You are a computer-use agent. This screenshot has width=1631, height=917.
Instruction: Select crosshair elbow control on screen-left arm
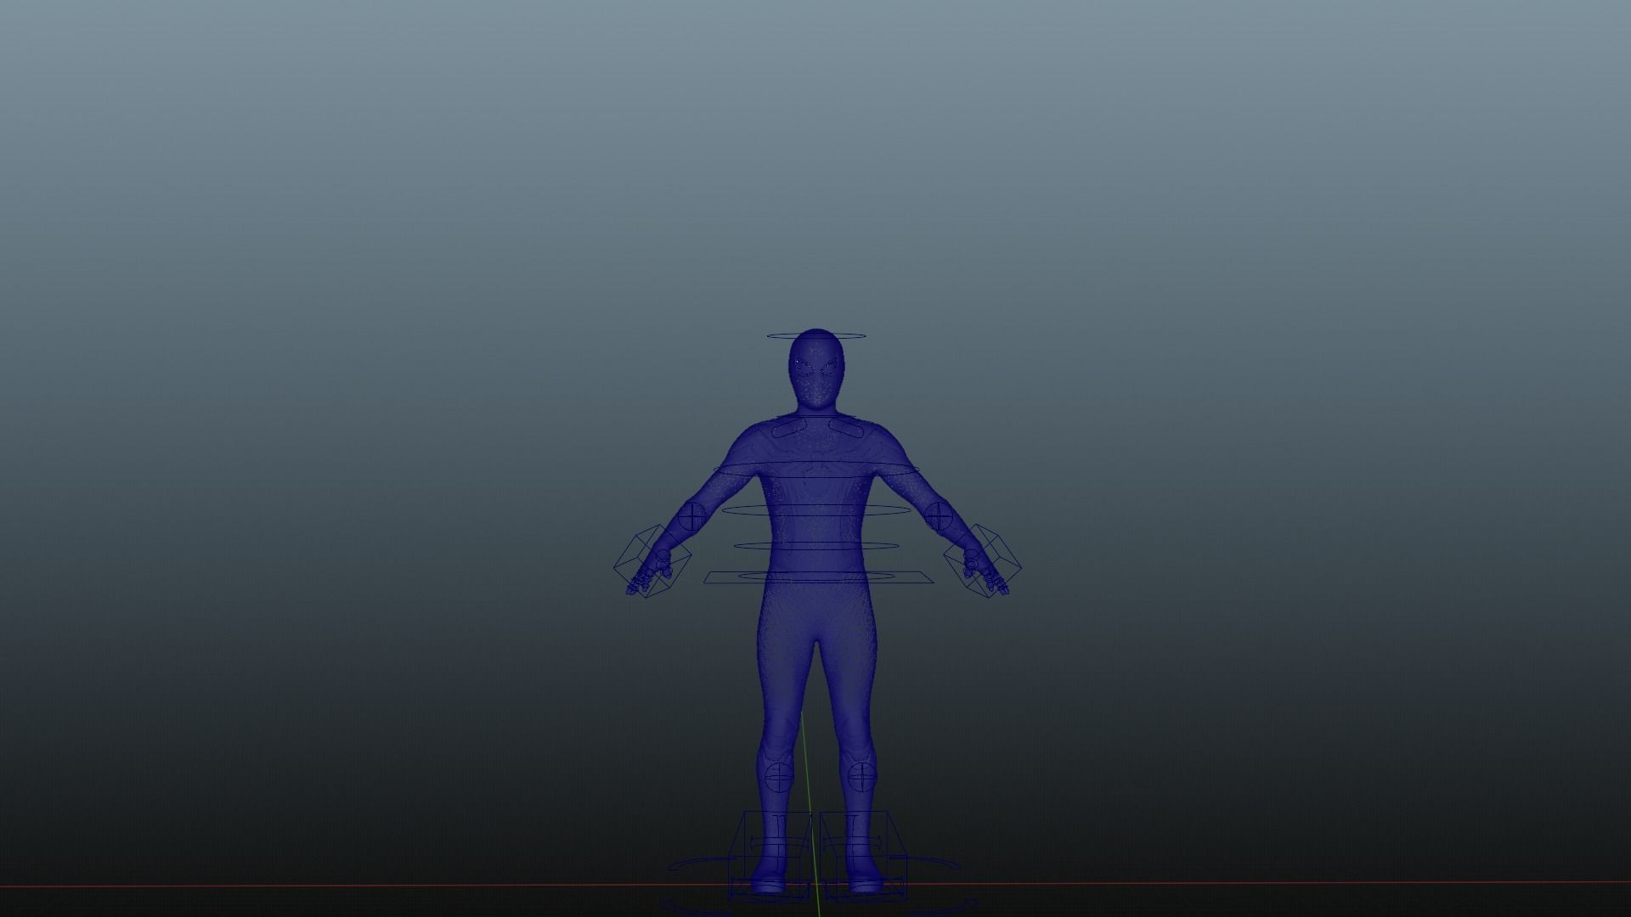691,515
